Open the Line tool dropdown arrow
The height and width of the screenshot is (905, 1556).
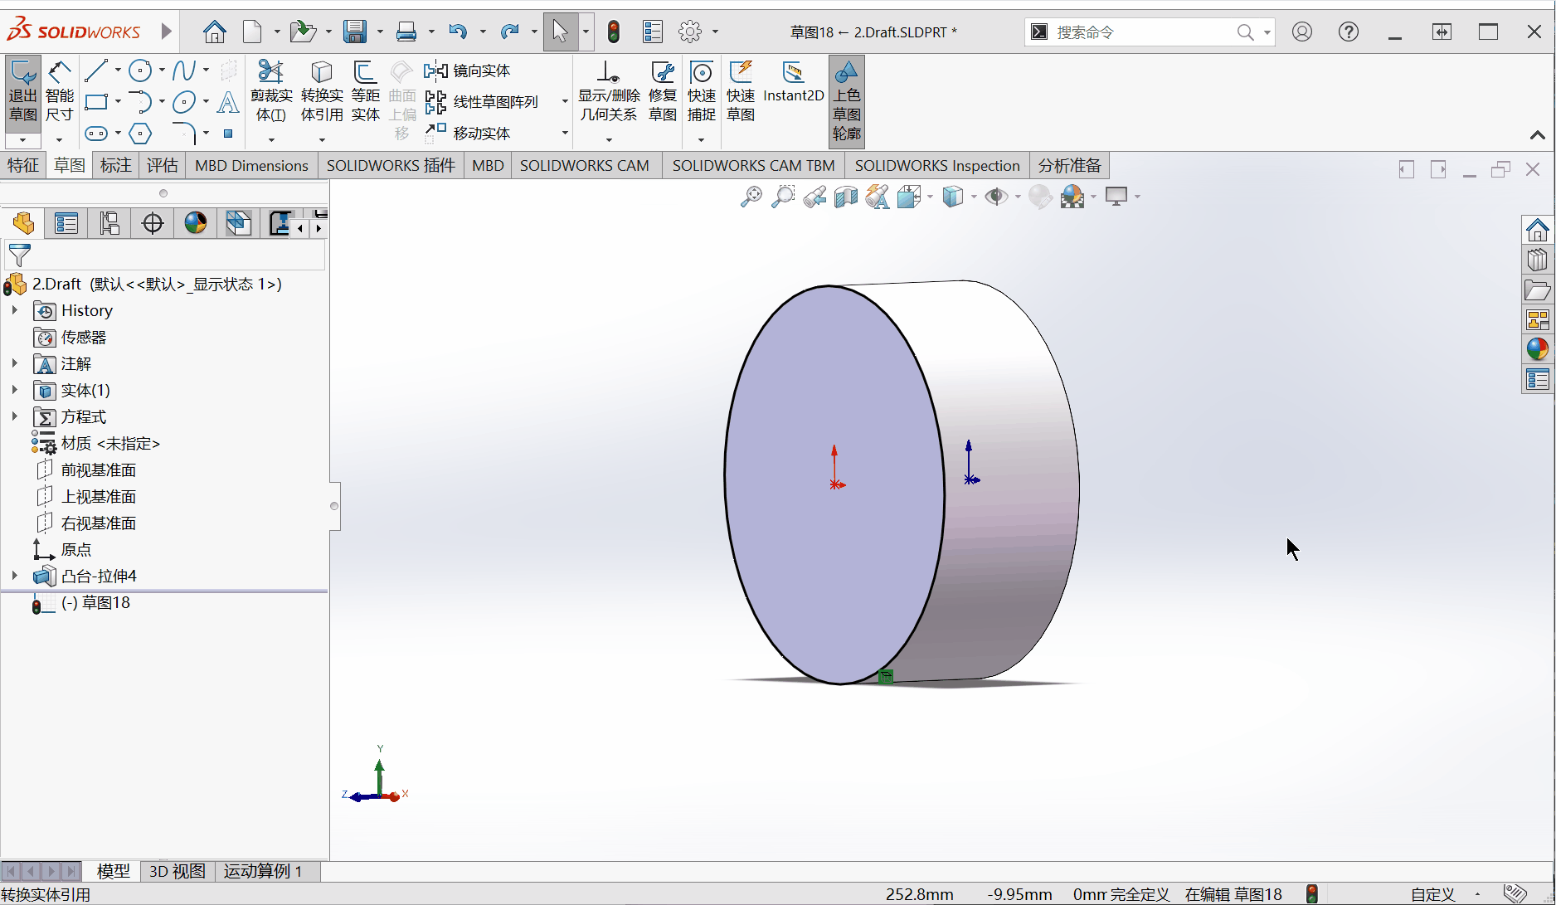point(118,71)
